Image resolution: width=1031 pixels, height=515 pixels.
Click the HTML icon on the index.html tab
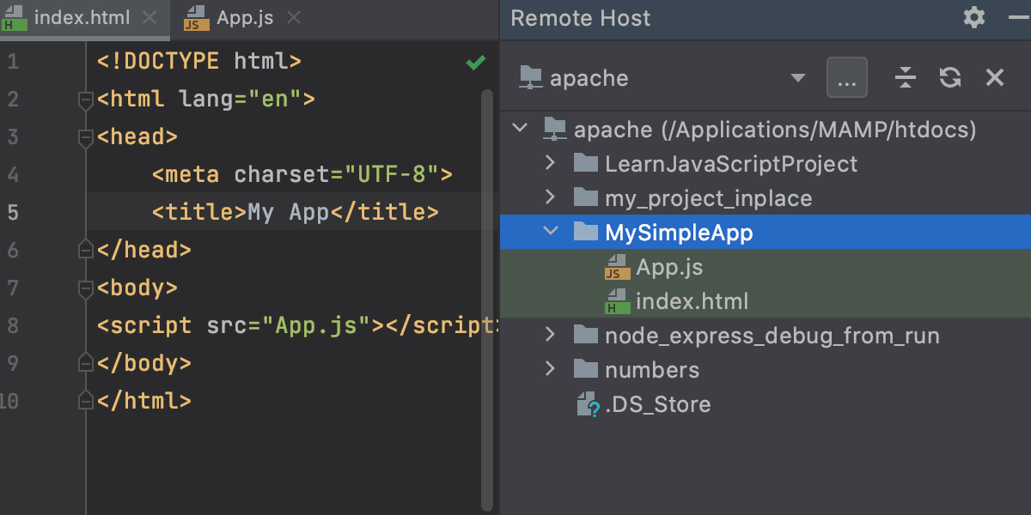(x=15, y=15)
